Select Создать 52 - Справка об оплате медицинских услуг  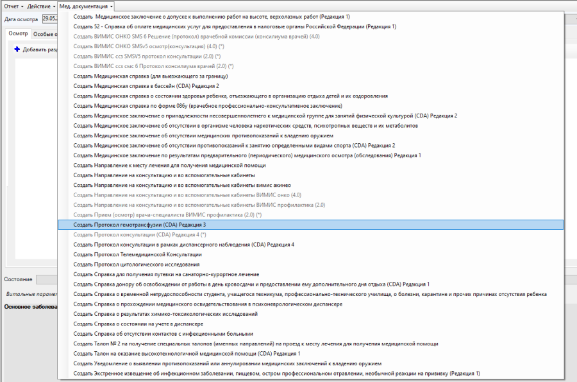click(x=311, y=26)
